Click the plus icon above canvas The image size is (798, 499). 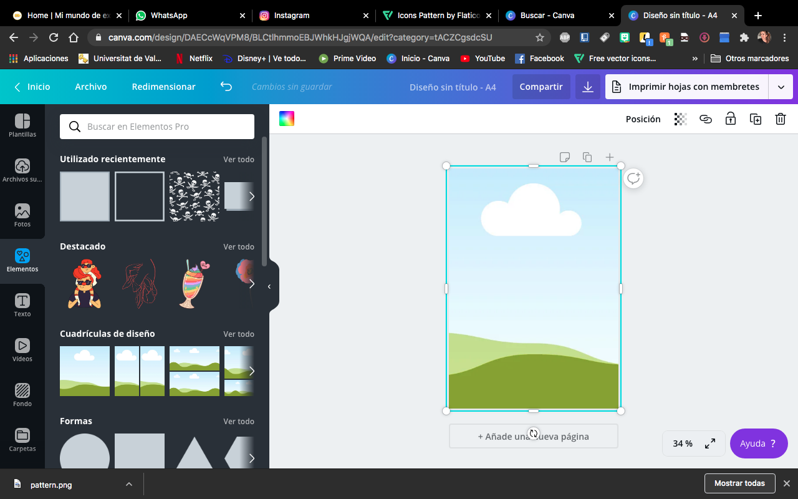click(x=610, y=157)
